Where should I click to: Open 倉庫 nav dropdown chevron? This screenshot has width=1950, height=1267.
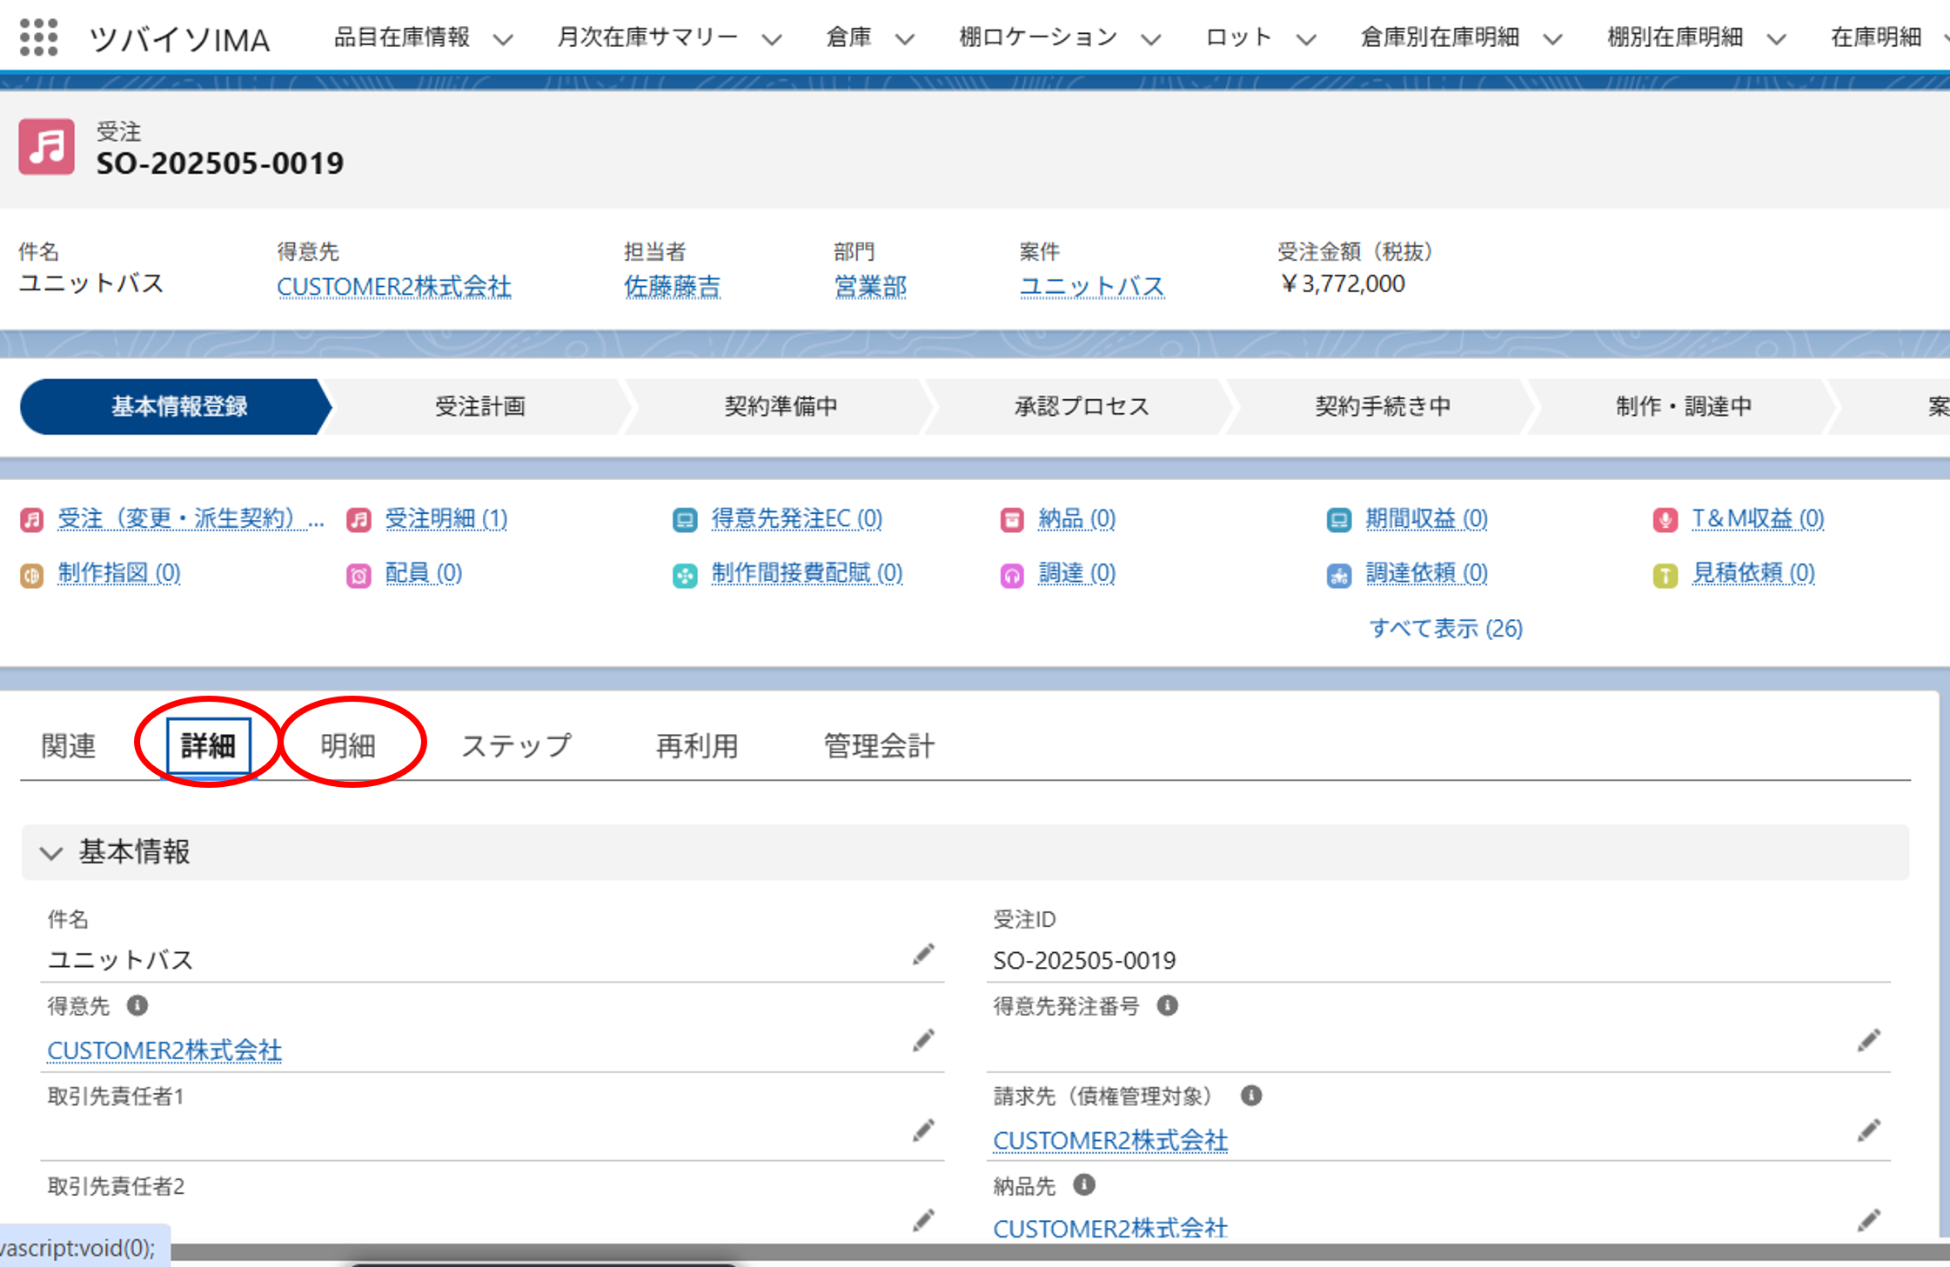(x=905, y=39)
